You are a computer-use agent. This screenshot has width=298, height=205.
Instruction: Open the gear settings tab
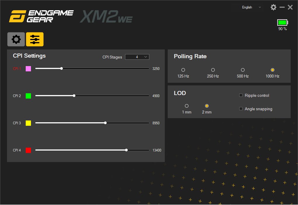pyautogui.click(x=16, y=39)
